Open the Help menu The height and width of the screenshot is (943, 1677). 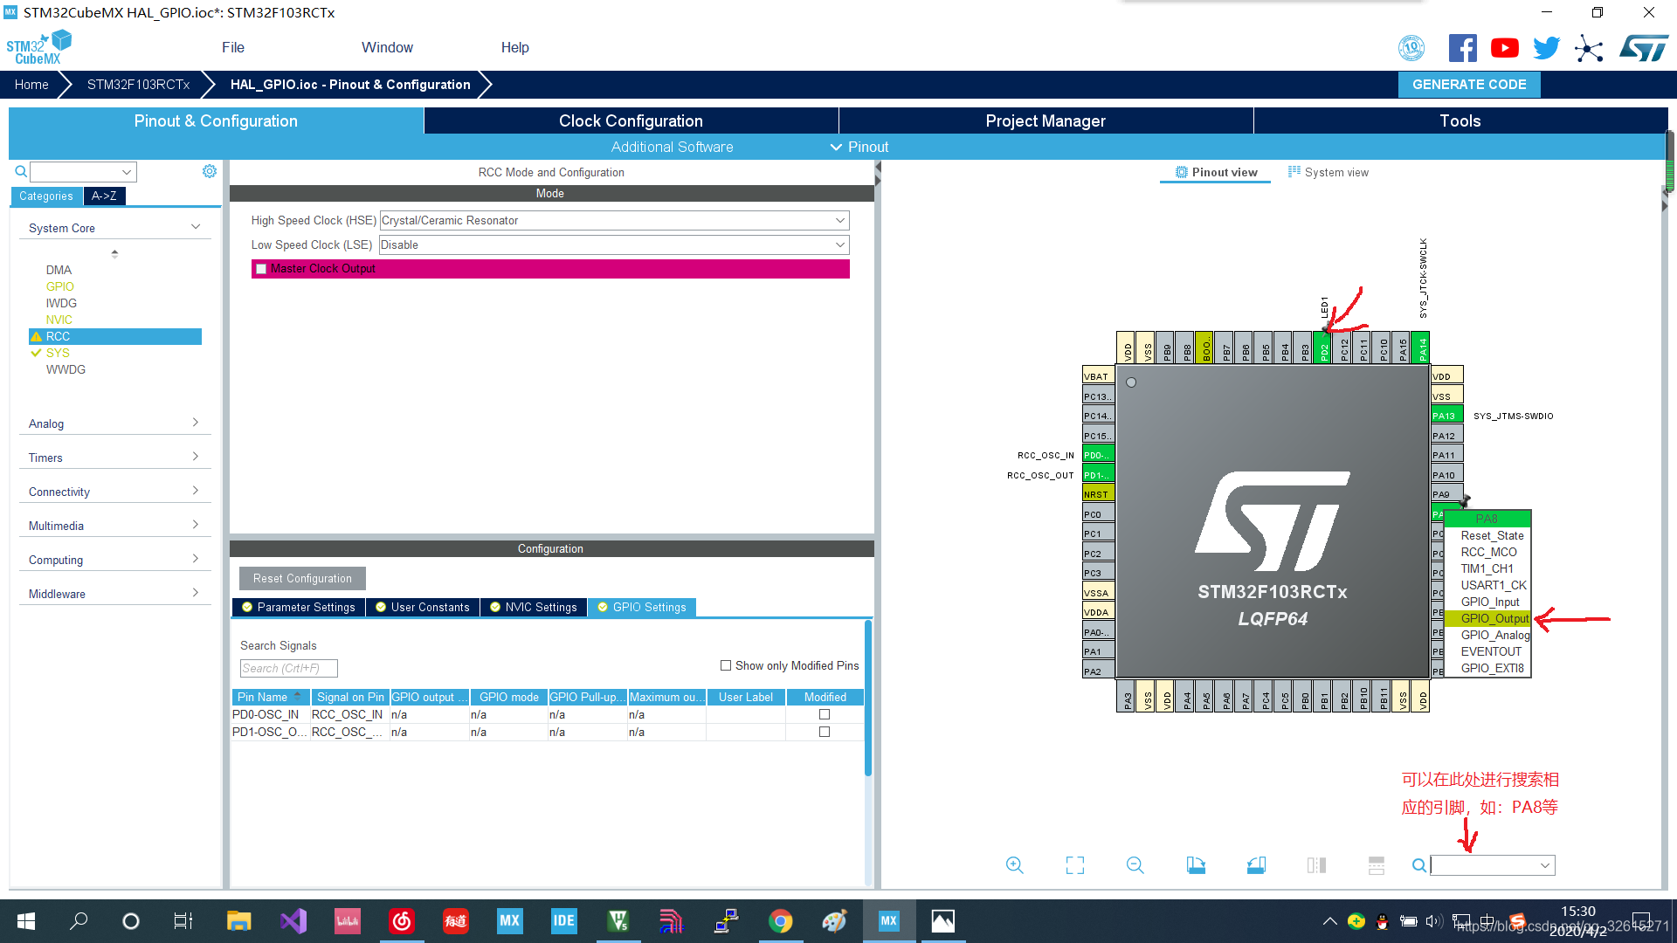click(x=514, y=48)
